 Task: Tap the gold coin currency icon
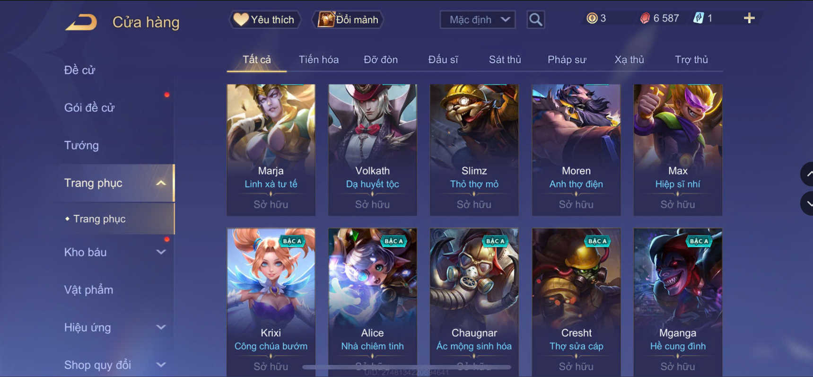[592, 18]
